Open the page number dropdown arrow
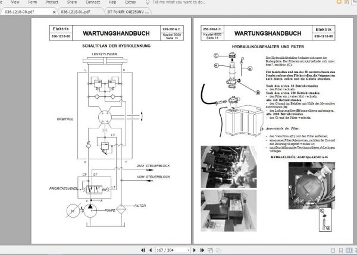 point(188,250)
